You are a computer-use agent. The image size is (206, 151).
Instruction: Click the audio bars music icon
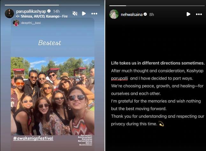(x=18, y=16)
